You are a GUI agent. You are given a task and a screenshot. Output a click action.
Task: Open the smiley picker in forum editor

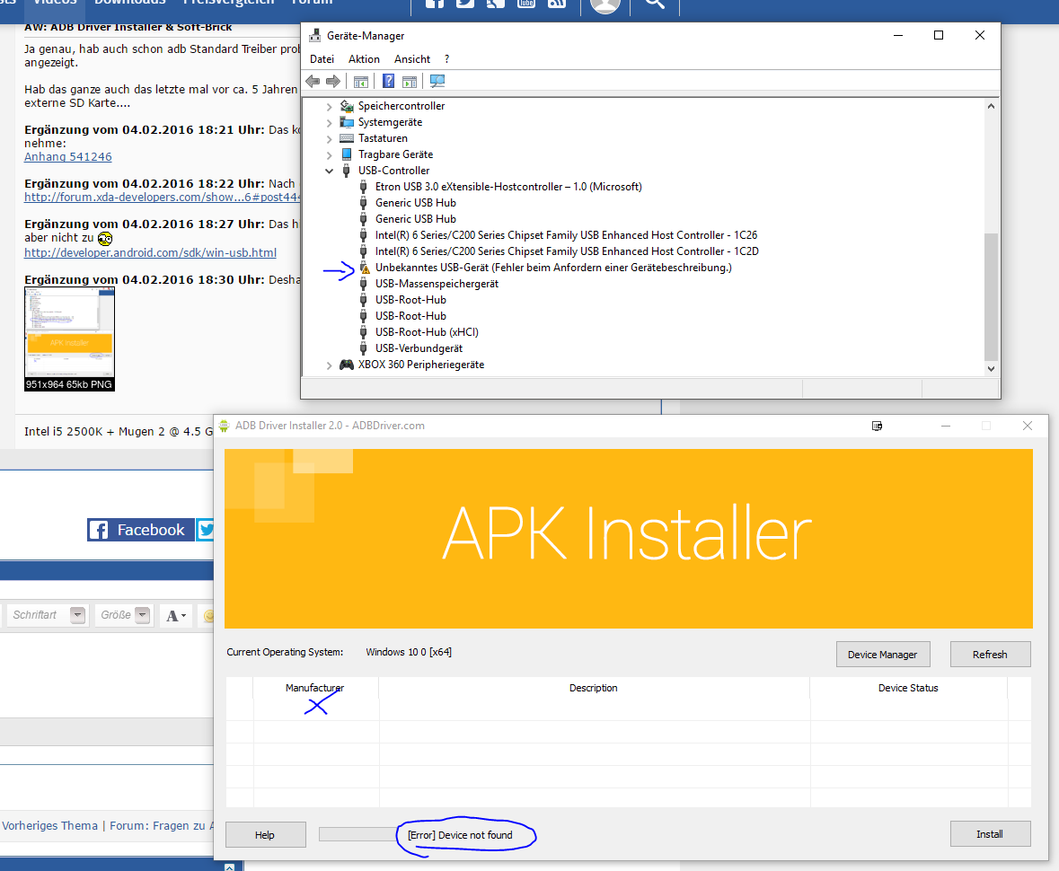point(208,615)
